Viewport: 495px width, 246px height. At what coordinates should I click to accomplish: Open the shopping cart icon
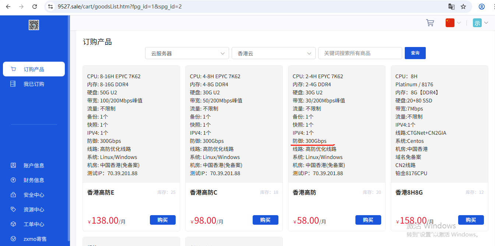[x=430, y=23]
